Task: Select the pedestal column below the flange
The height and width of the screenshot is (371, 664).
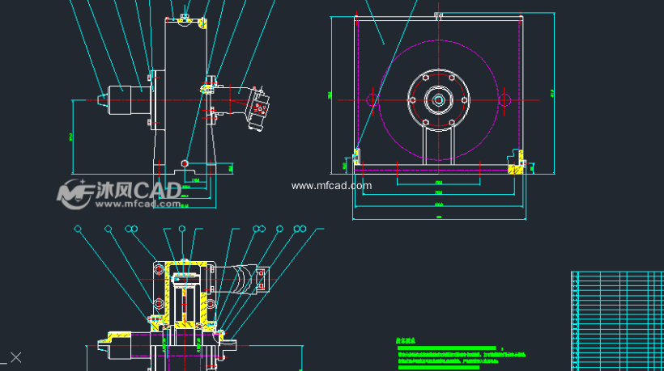Action: [x=438, y=145]
